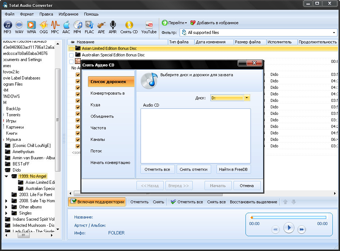Click the Найти в FreeDB button
Image resolution: width=340 pixels, height=251 pixels.
(234, 169)
